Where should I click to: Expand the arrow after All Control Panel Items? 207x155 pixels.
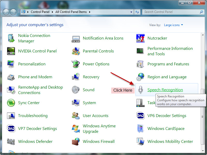(90, 12)
